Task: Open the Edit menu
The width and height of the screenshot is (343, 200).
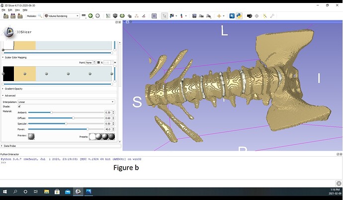Action: click(10, 9)
